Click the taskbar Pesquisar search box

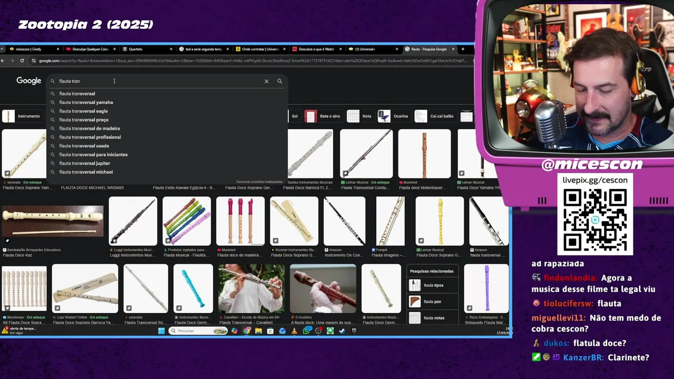(198, 331)
